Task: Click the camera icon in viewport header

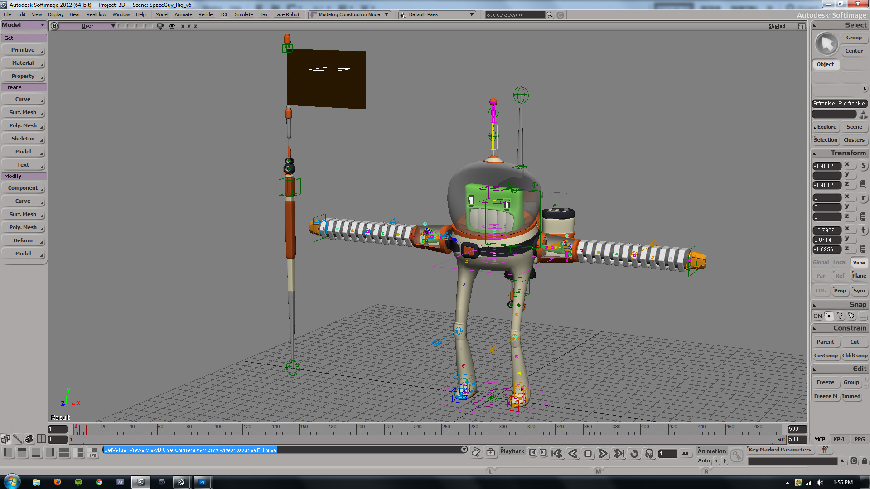Action: pos(160,26)
